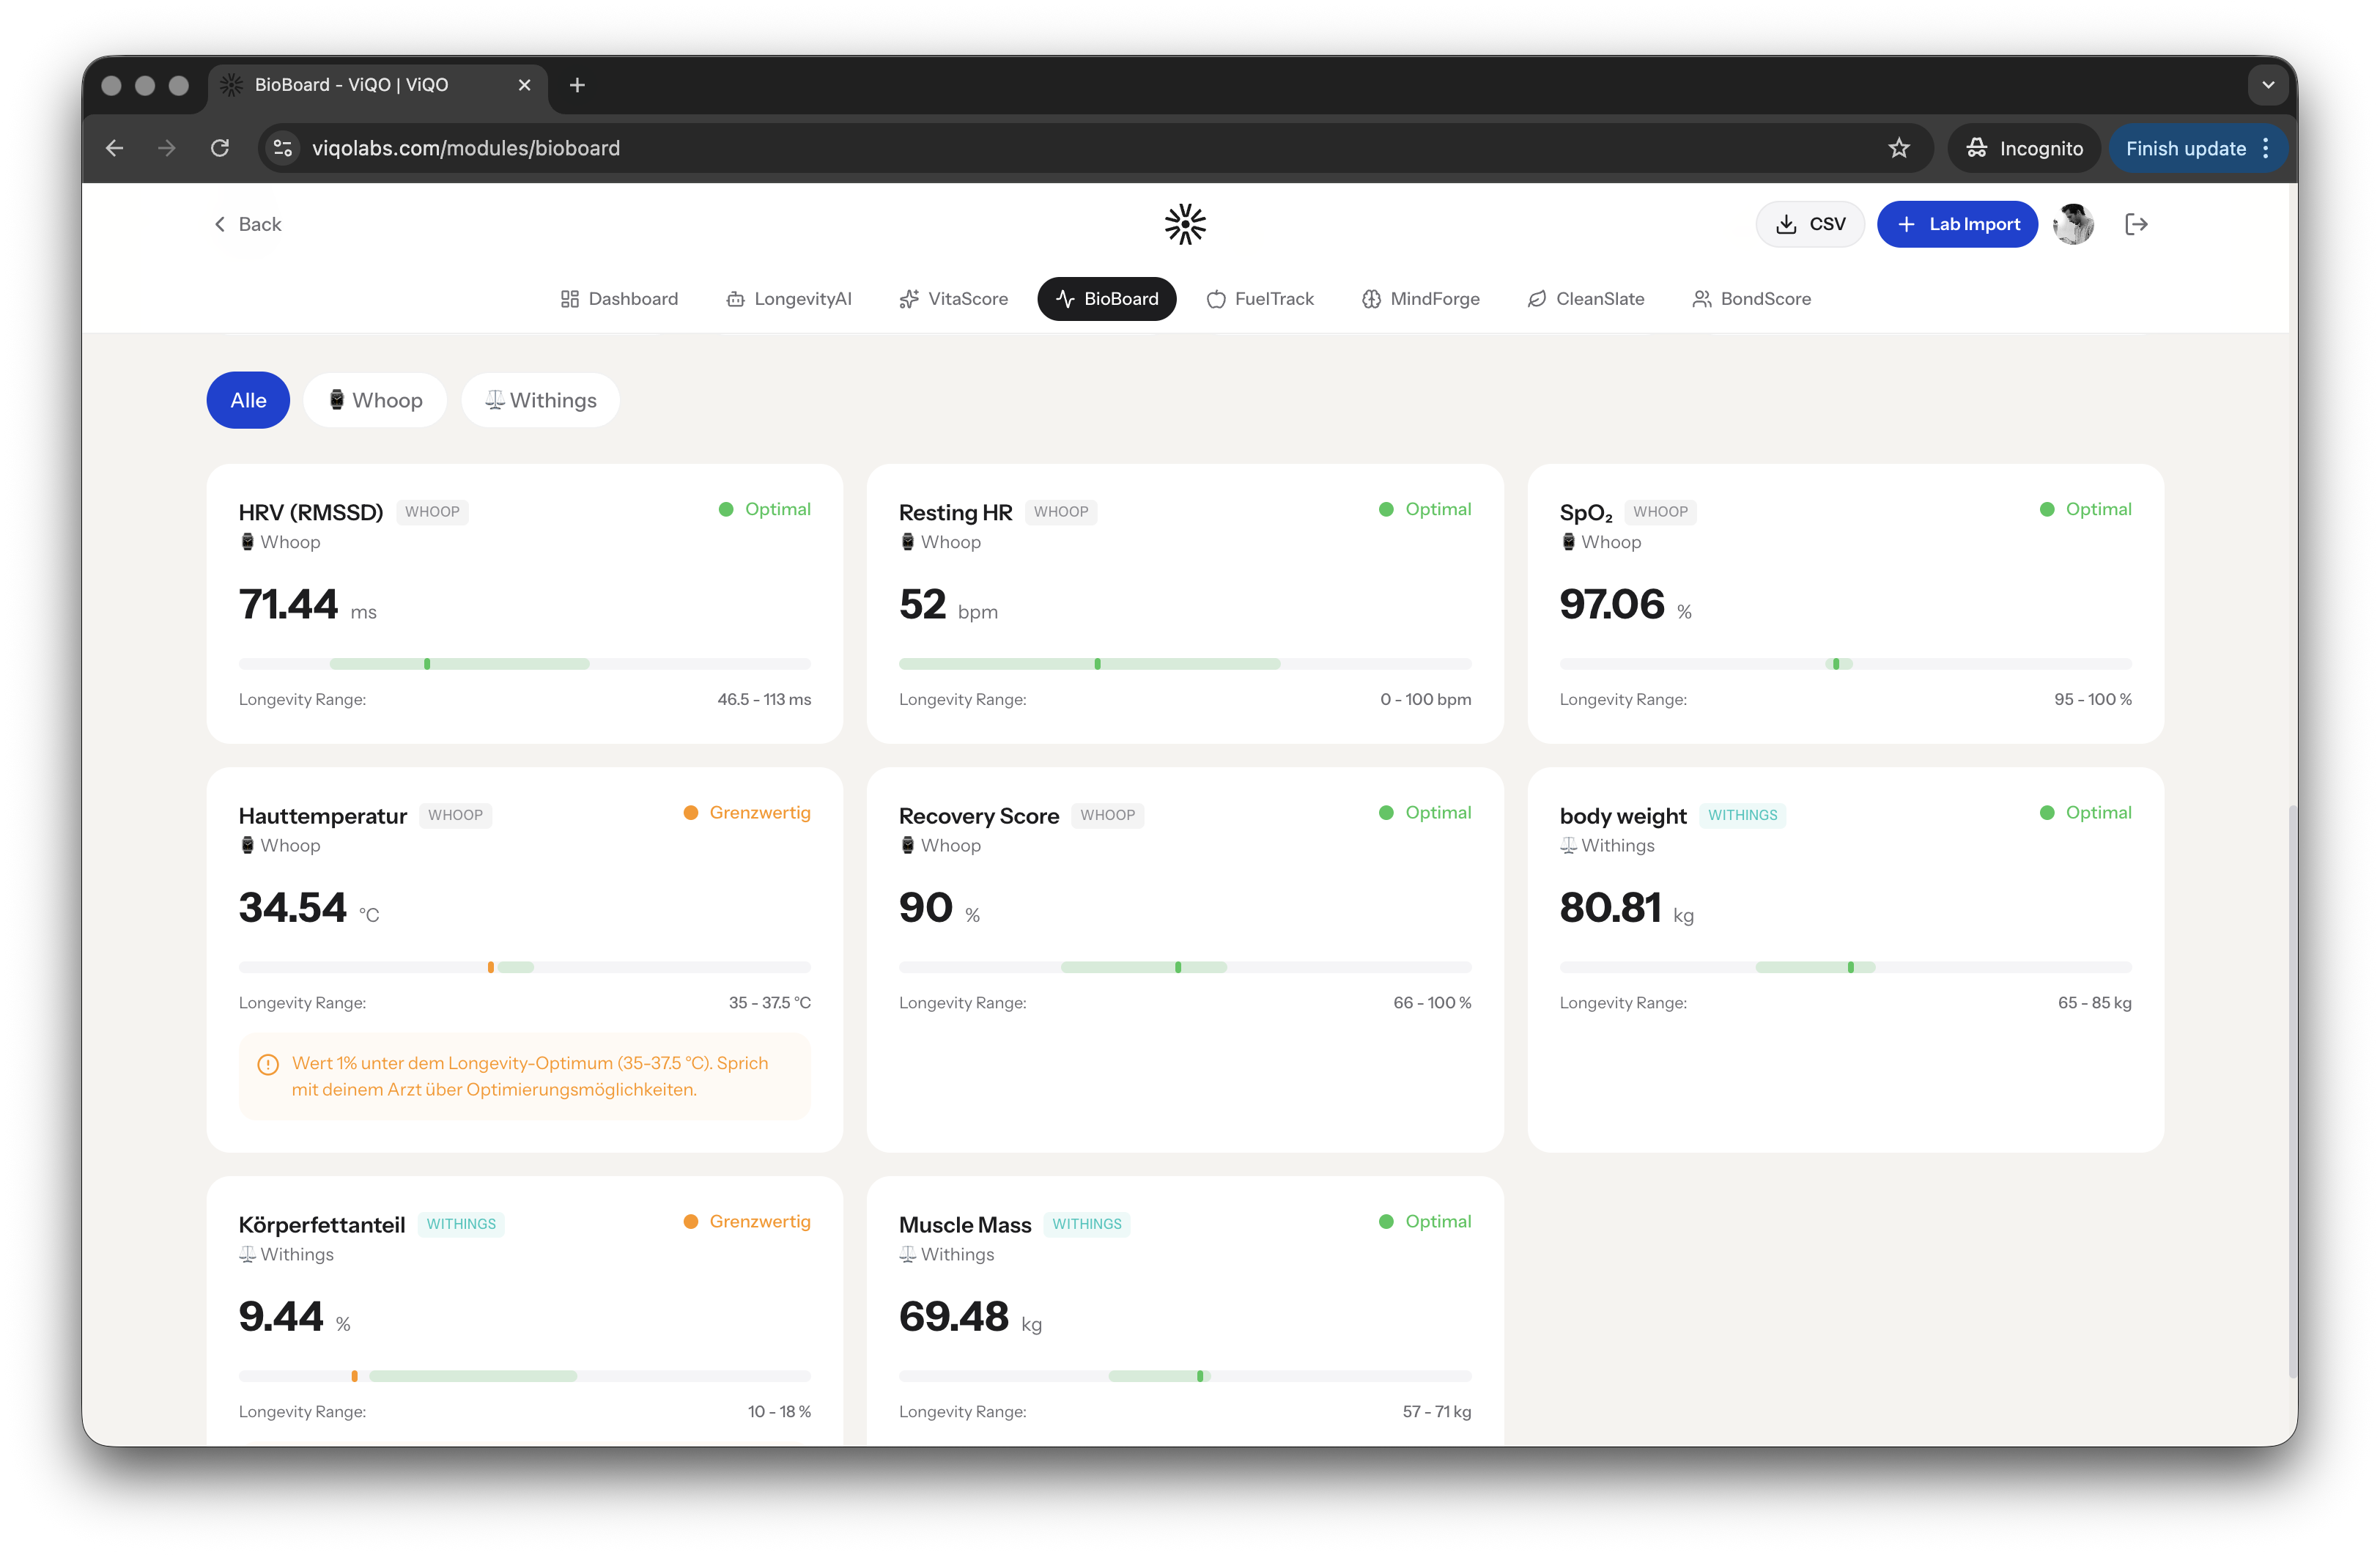Click the ViQO sunburst logo
This screenshot has width=2380, height=1555.
click(x=1185, y=224)
